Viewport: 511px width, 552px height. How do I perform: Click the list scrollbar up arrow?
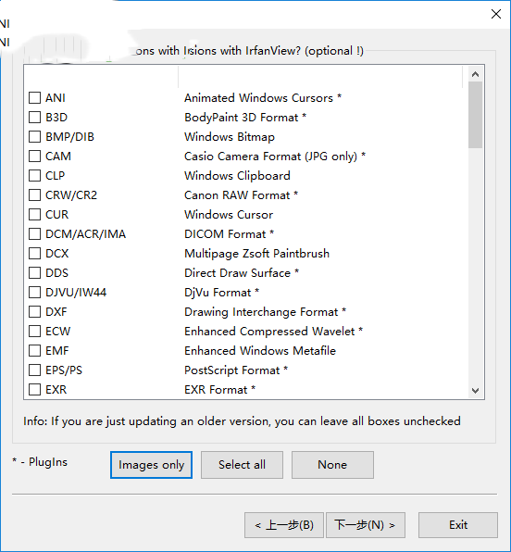click(475, 74)
